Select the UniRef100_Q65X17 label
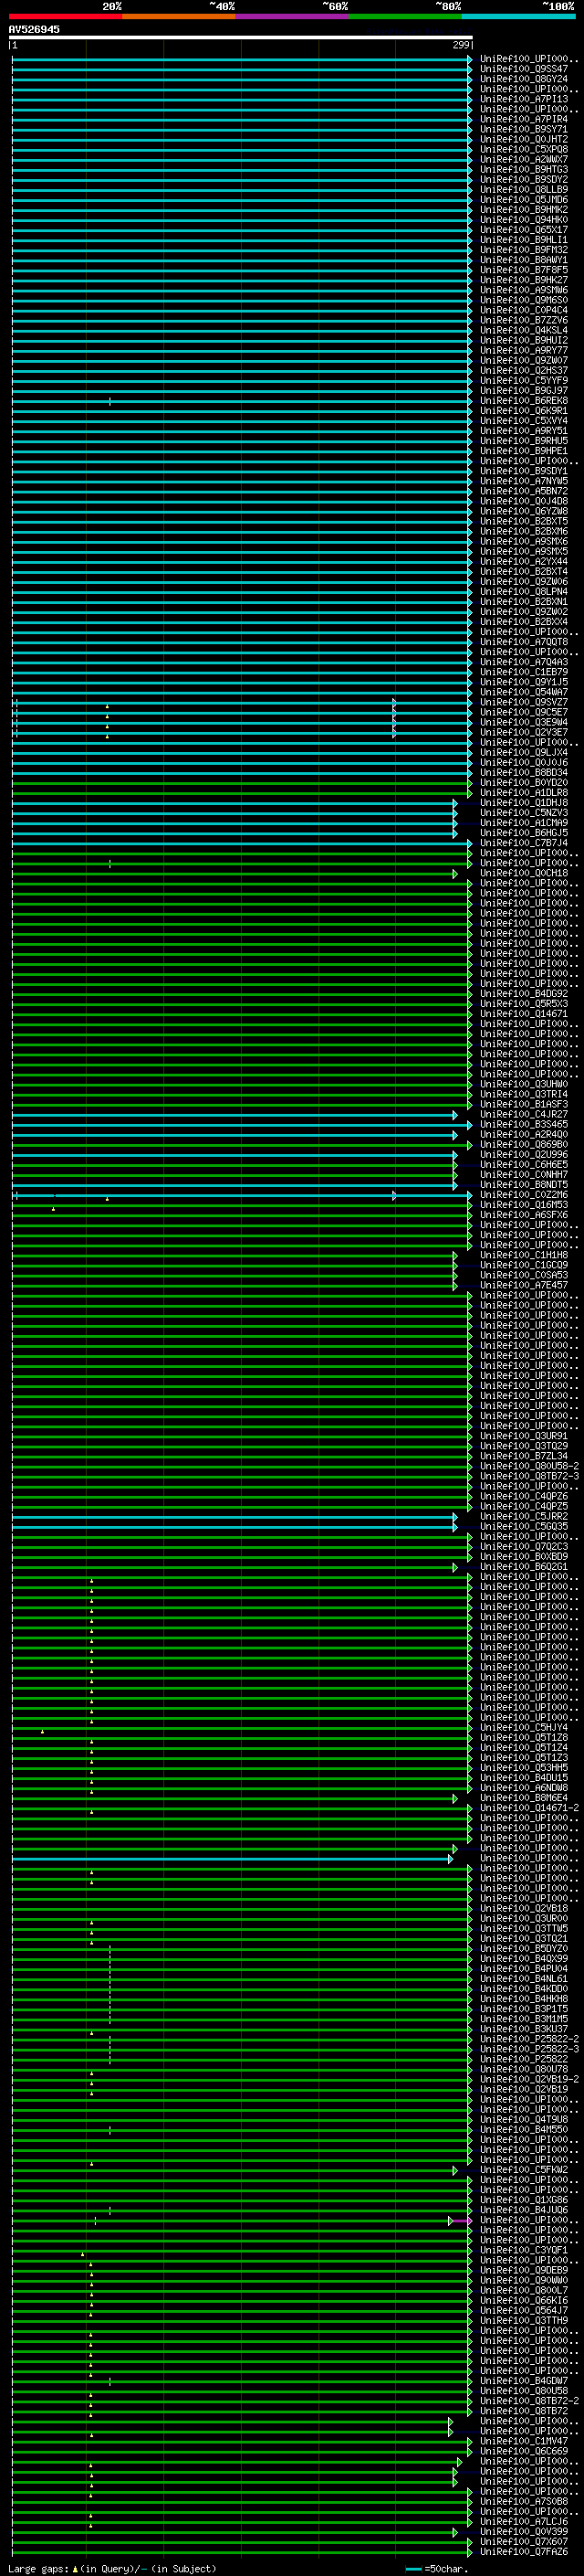This screenshot has height=2576, width=584. click(x=524, y=229)
